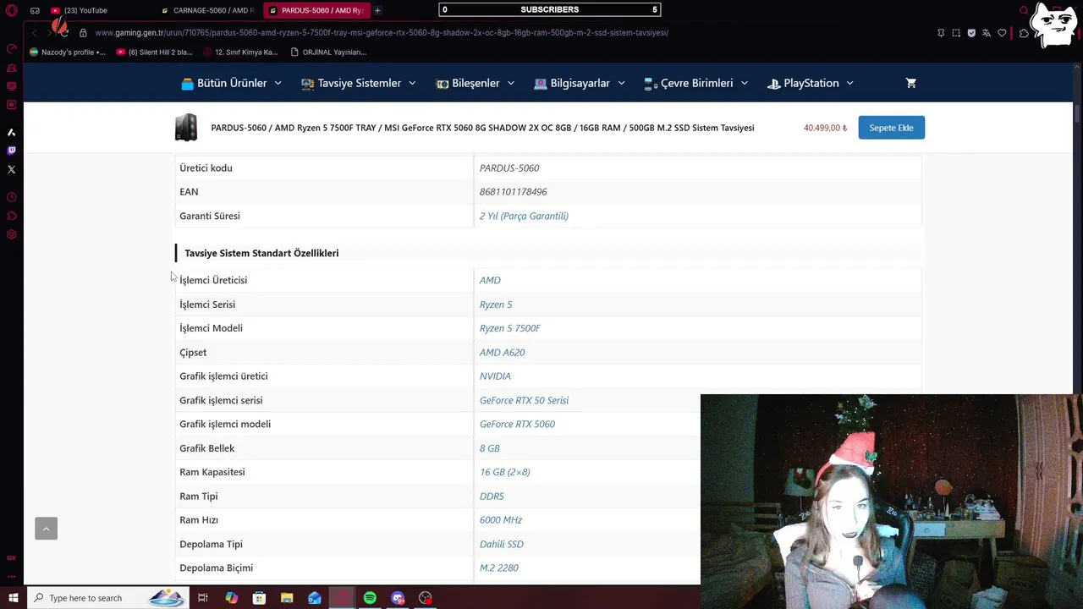This screenshot has height=609, width=1083.
Task: Expand the PlayStation dropdown menu
Action: tap(811, 83)
